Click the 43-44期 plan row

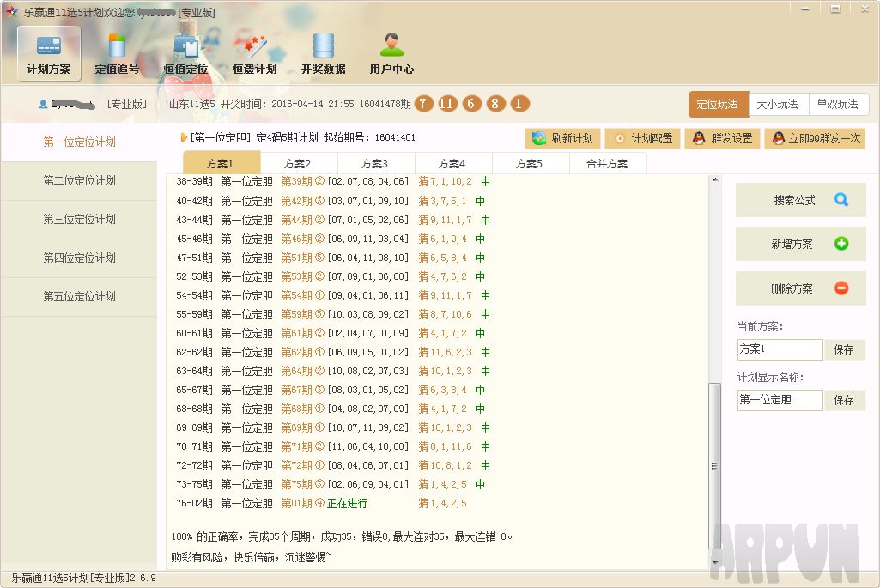(333, 220)
